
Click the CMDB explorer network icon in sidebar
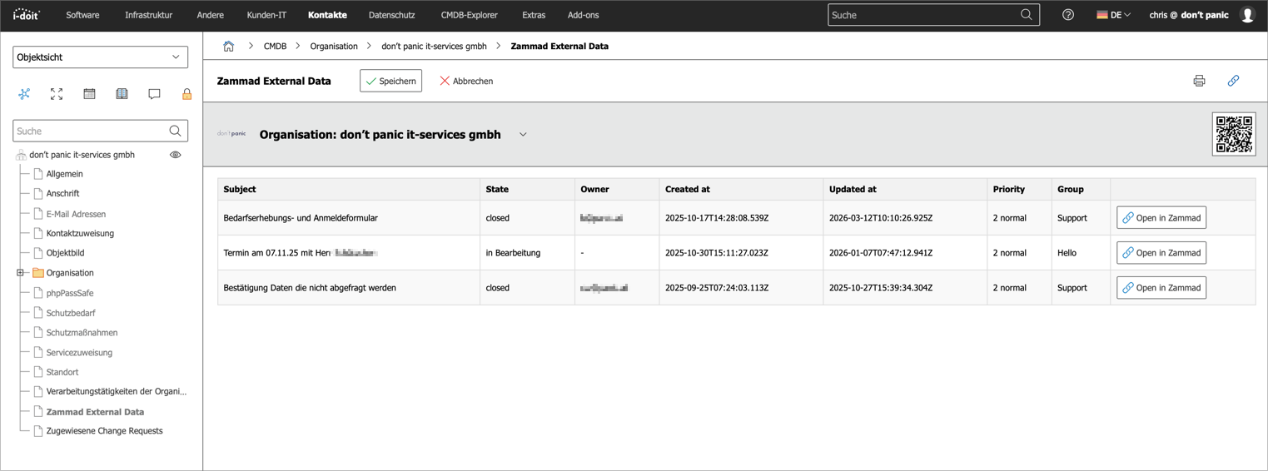(x=24, y=94)
